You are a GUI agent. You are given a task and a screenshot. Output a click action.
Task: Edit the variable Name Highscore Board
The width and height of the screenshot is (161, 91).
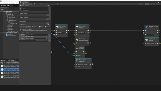(x=36, y=35)
